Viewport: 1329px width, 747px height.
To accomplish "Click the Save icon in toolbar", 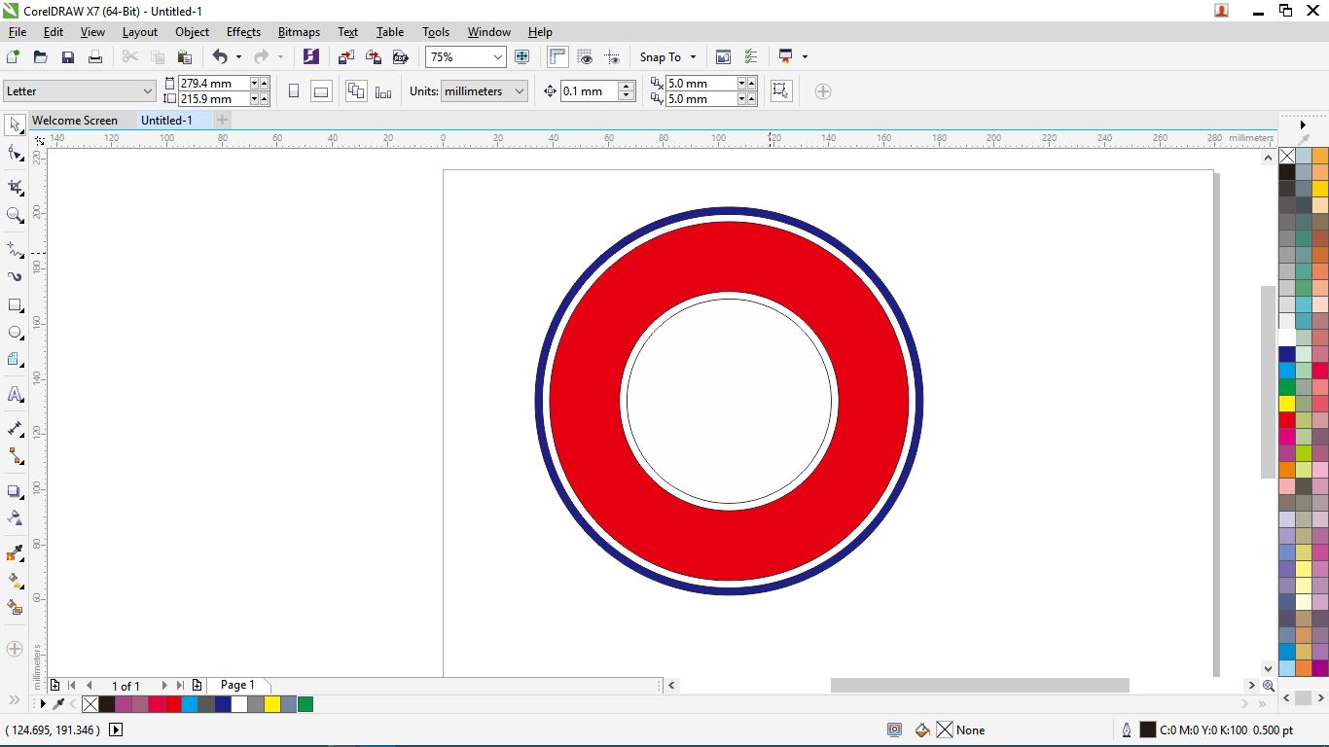I will tap(68, 57).
